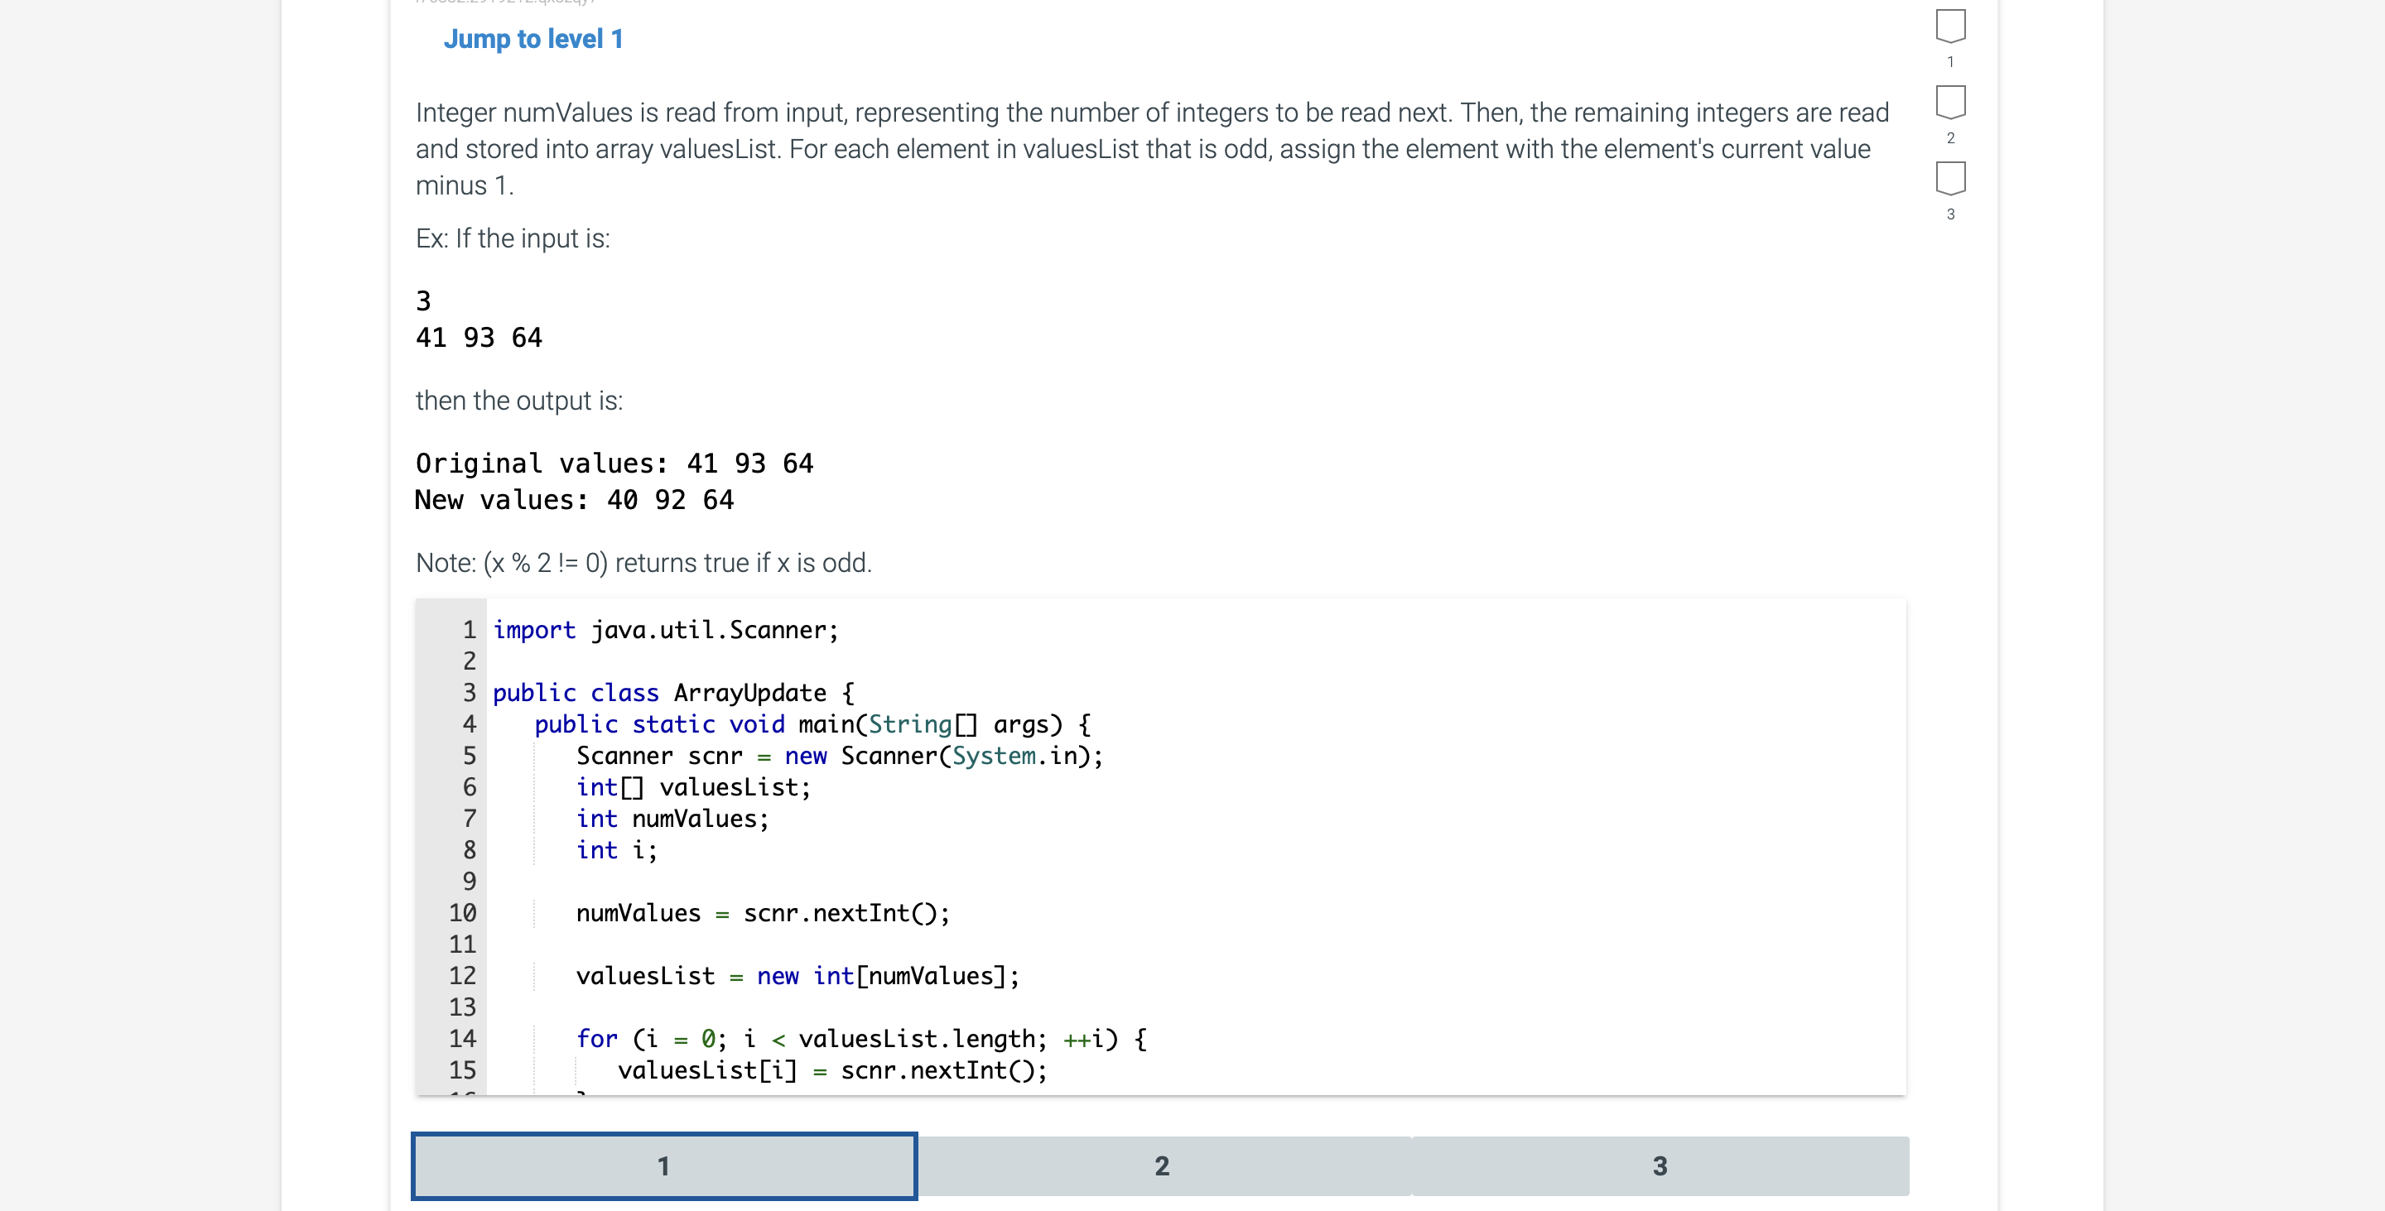Click the Scanner scnr declaration on line 5
This screenshot has height=1211, width=2385.
click(x=839, y=756)
